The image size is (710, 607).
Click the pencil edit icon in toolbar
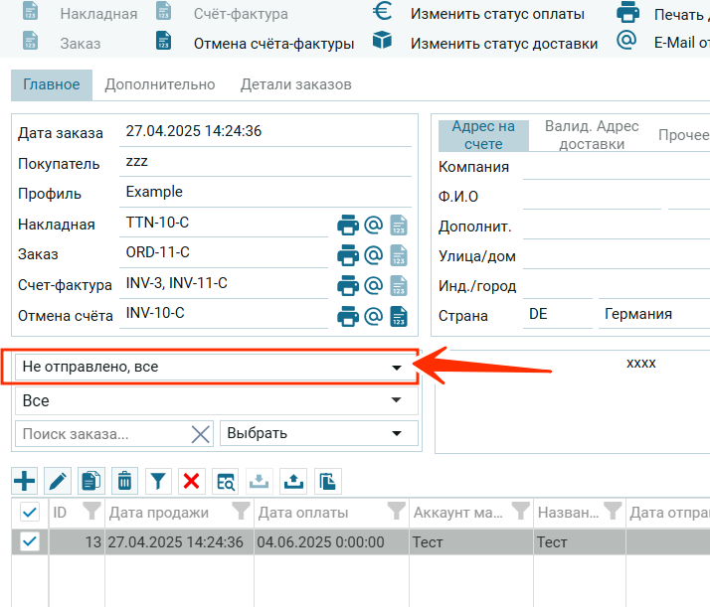[x=58, y=482]
